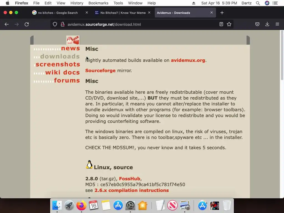Open the forums link

[x=67, y=80]
